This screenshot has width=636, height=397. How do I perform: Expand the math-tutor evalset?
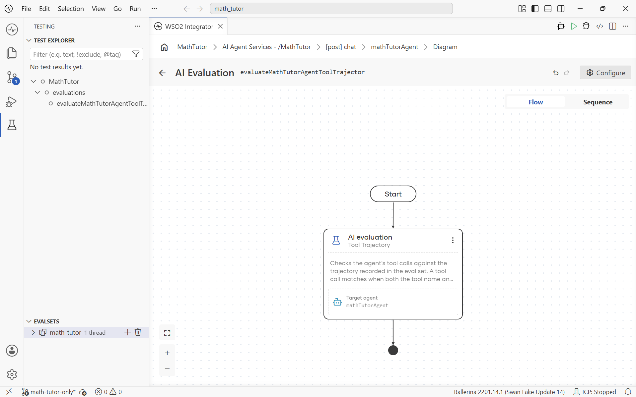coord(33,332)
